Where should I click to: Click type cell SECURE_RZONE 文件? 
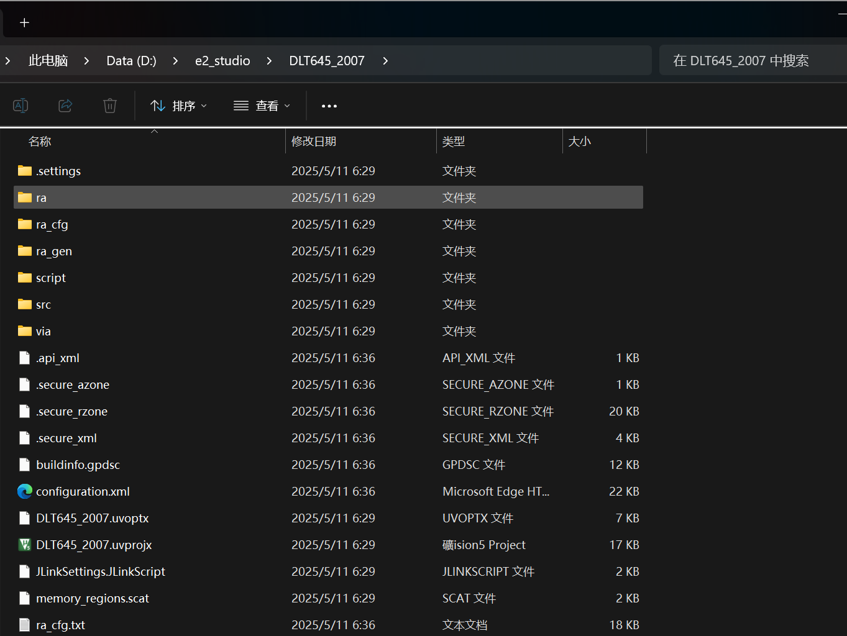[498, 411]
